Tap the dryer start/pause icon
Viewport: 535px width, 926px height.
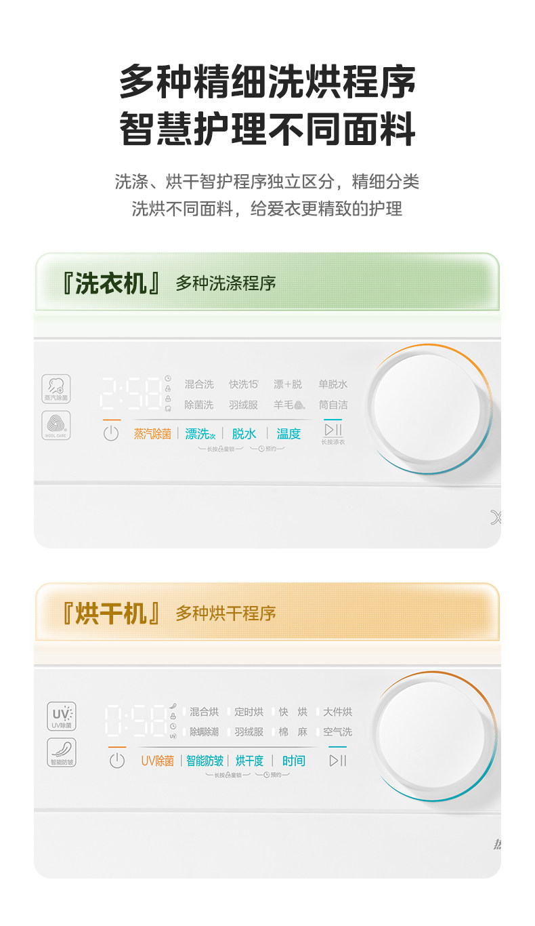click(337, 761)
